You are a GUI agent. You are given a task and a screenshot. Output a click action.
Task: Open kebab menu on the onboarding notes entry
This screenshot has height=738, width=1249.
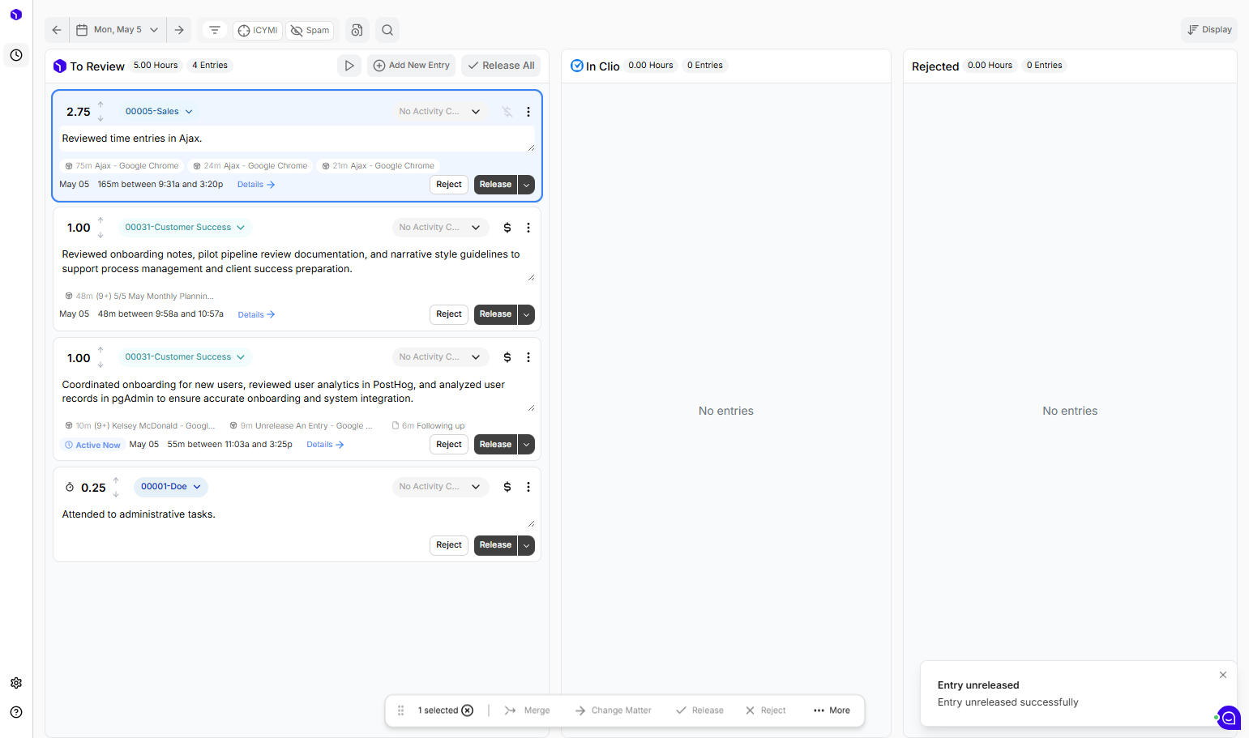point(528,228)
